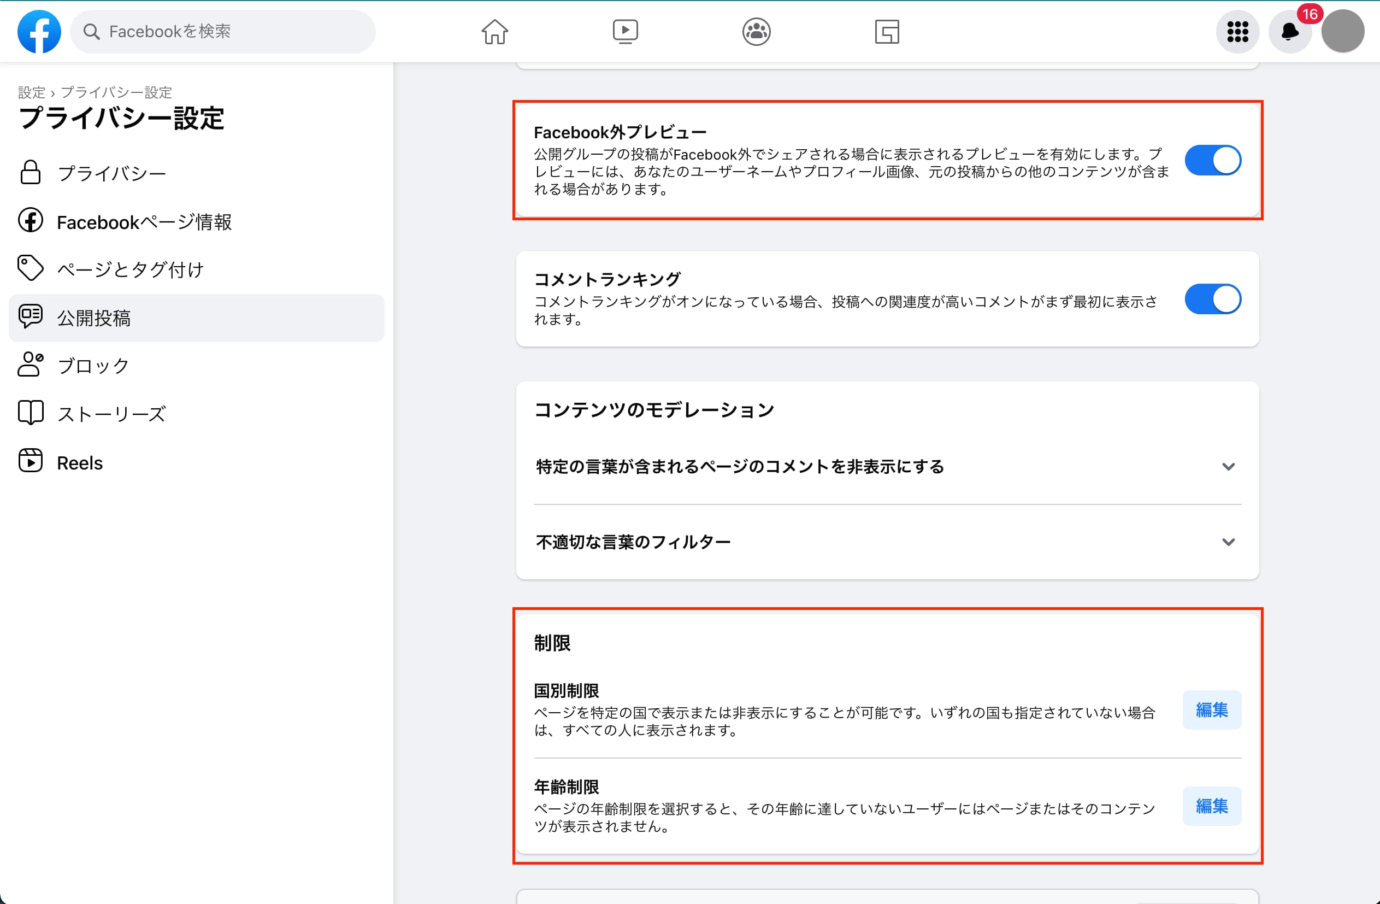1380x904 pixels.
Task: Click the 年齢制限 heading text
Action: click(x=567, y=787)
